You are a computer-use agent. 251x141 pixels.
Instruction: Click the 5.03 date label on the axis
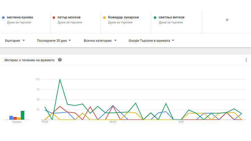pos(181,122)
